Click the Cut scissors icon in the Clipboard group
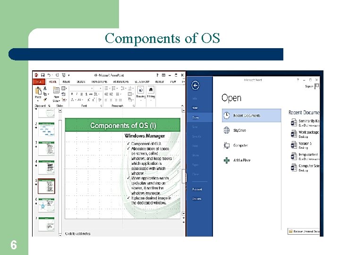 pyautogui.click(x=45, y=88)
